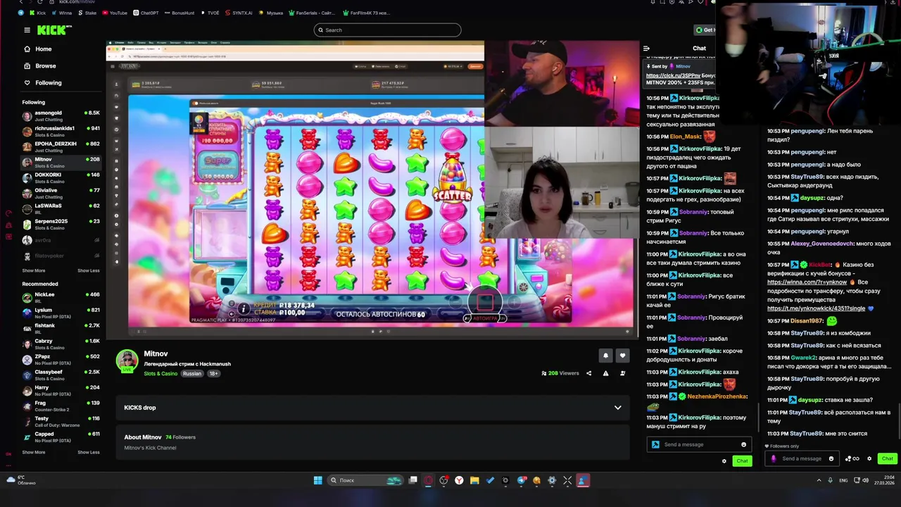Open Frag recommended channel
The height and width of the screenshot is (507, 901).
click(x=61, y=406)
